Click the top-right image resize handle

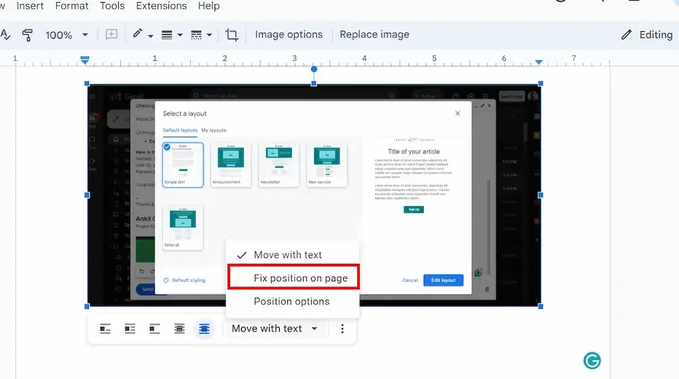tap(540, 83)
